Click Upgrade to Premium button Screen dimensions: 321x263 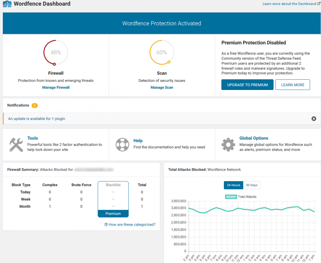coord(247,85)
